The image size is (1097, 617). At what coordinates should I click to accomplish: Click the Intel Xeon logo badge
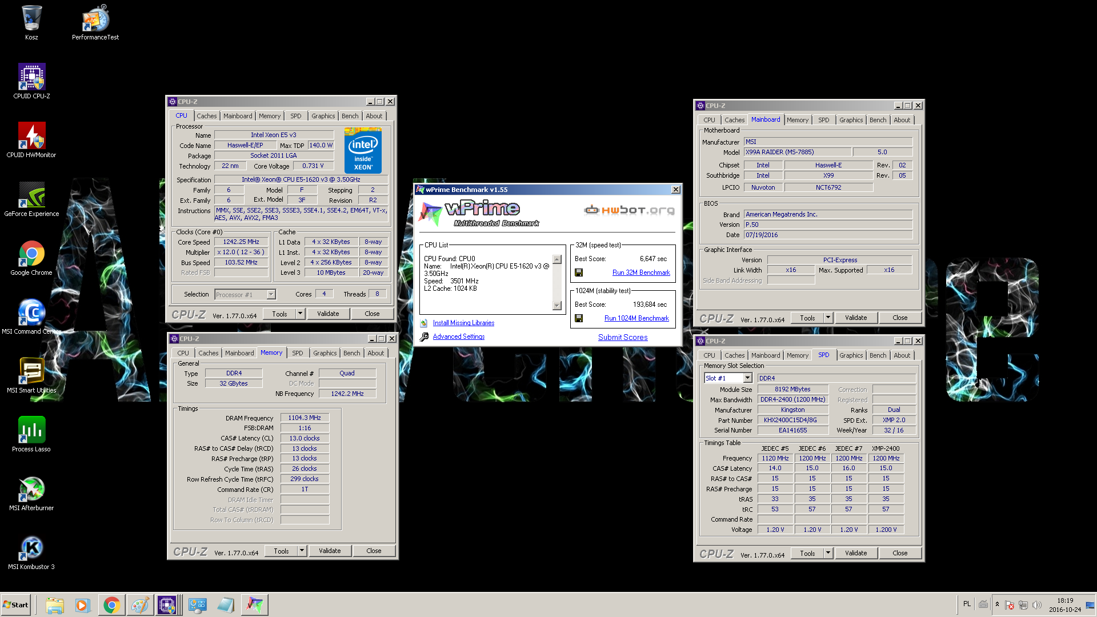coord(363,151)
